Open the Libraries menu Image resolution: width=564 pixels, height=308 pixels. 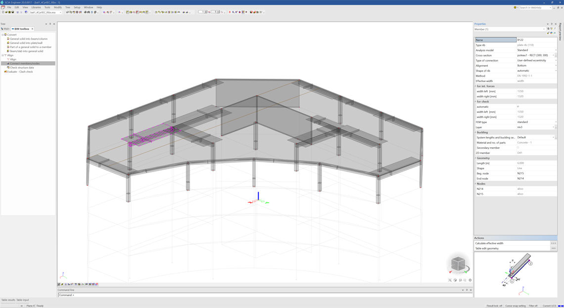coord(36,7)
